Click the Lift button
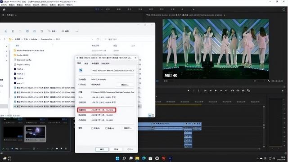 (233, 90)
